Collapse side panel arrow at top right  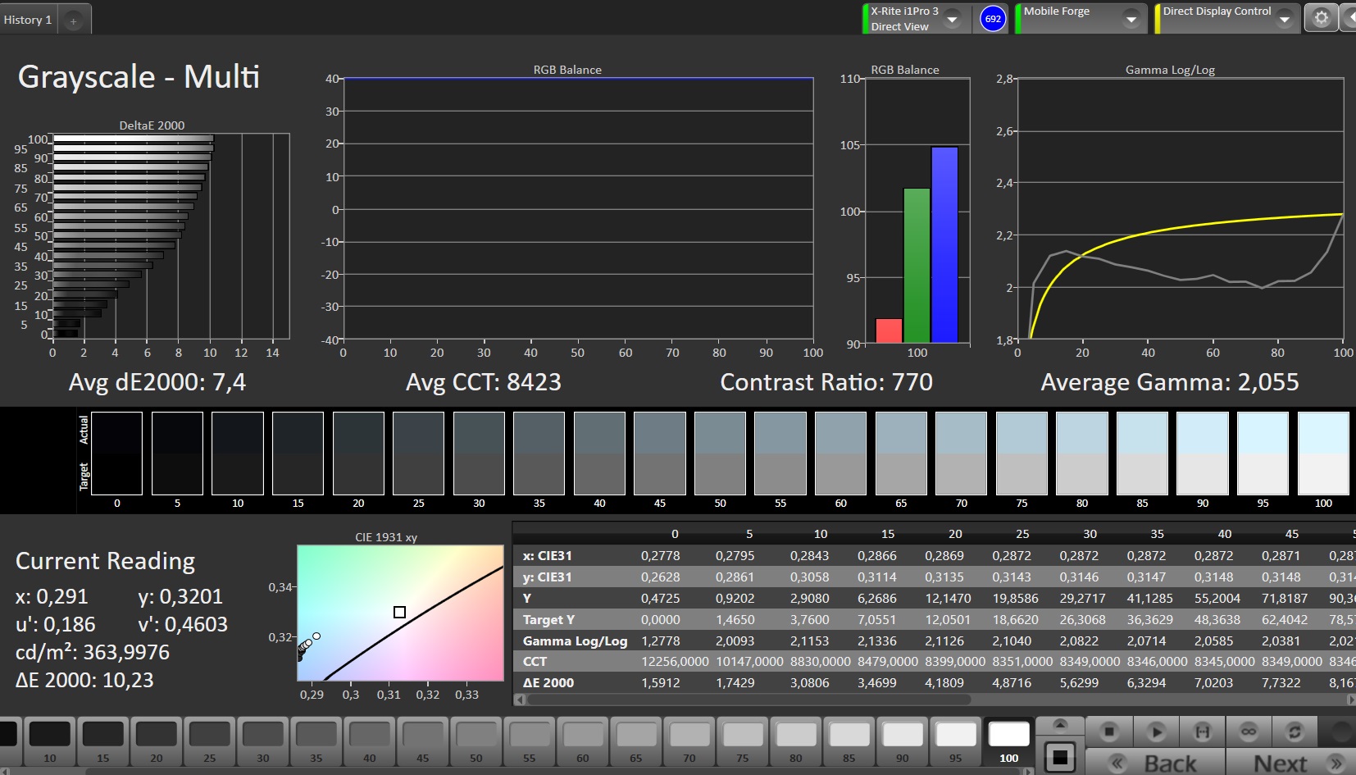(x=1349, y=18)
